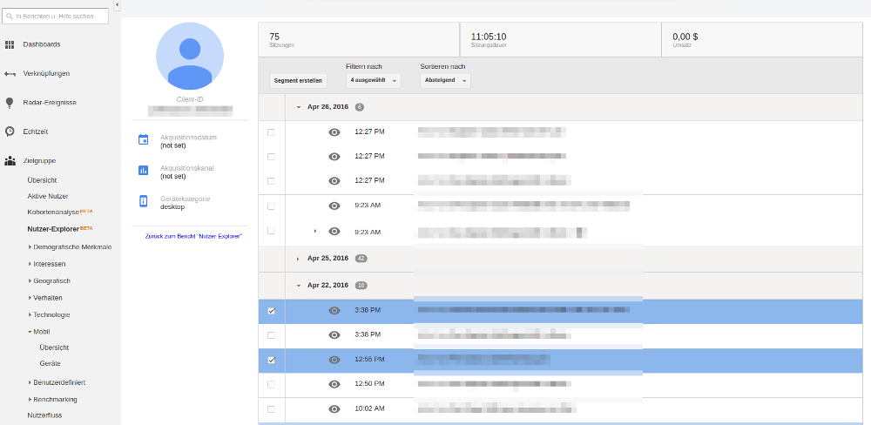This screenshot has width=871, height=425.
Task: Tick the 10:02 AM session checkbox
Action: pyautogui.click(x=271, y=409)
